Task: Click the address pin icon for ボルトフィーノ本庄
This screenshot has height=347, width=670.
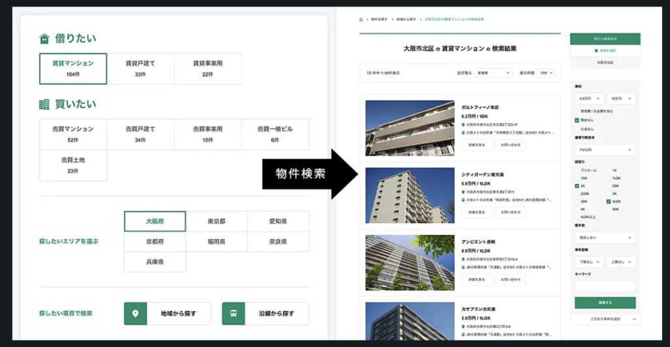Action: point(463,124)
